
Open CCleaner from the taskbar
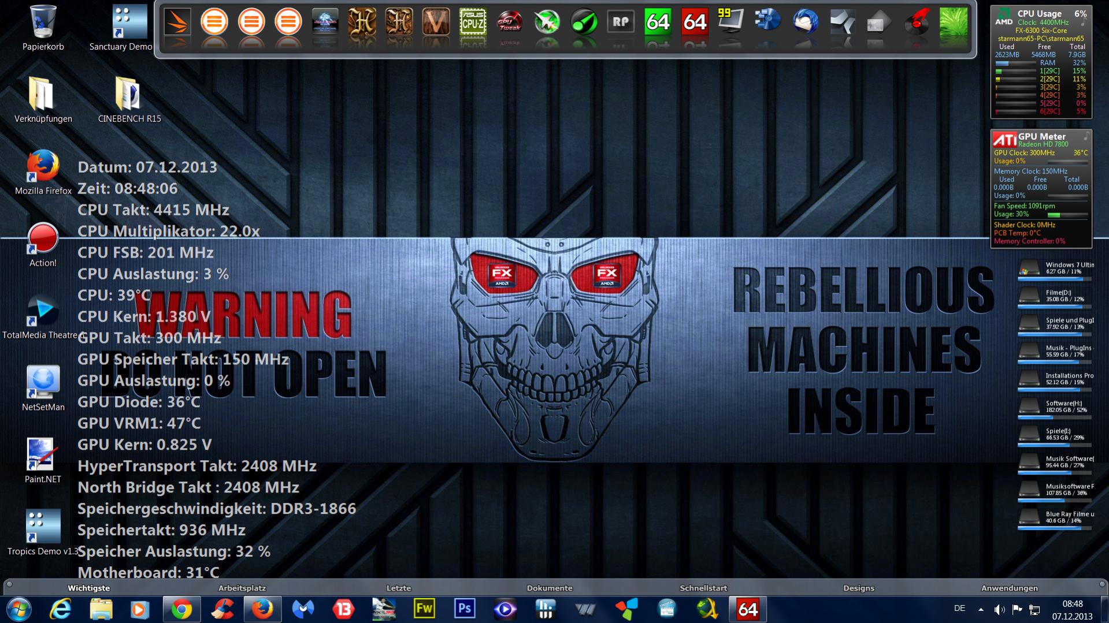click(x=222, y=609)
